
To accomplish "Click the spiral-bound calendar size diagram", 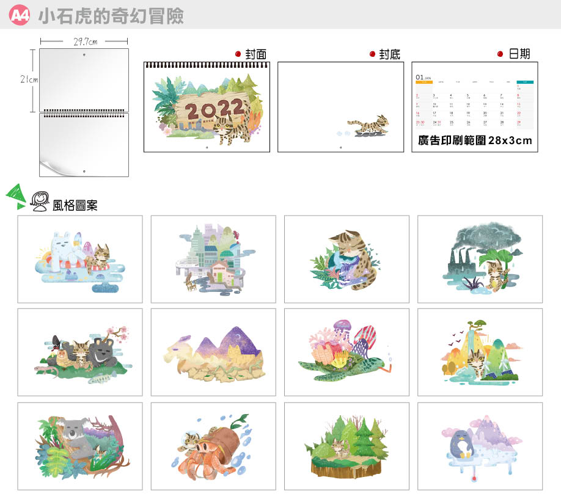I will (x=84, y=112).
